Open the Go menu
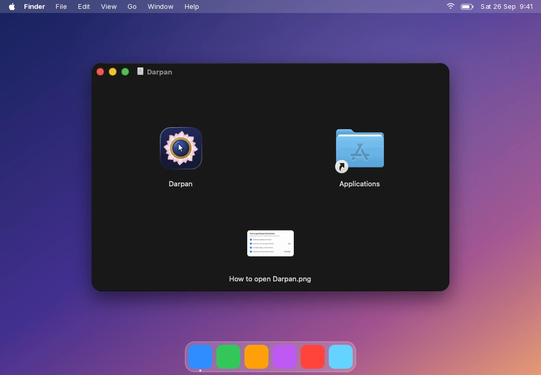This screenshot has height=375, width=541. (132, 7)
